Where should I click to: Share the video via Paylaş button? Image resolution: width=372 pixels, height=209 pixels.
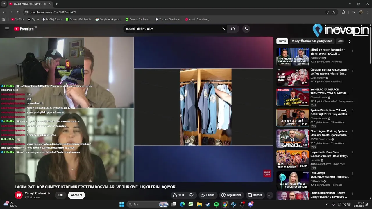point(208,195)
